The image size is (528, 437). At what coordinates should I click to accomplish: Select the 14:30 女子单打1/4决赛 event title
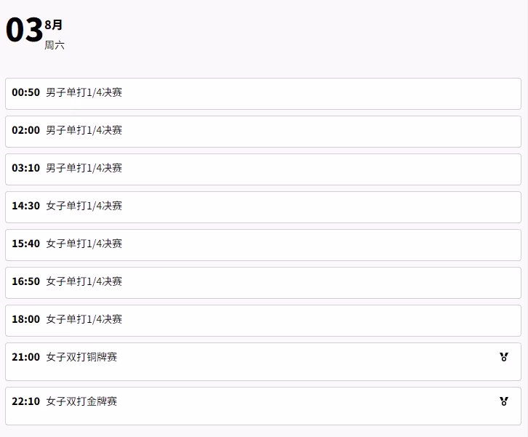click(x=84, y=206)
